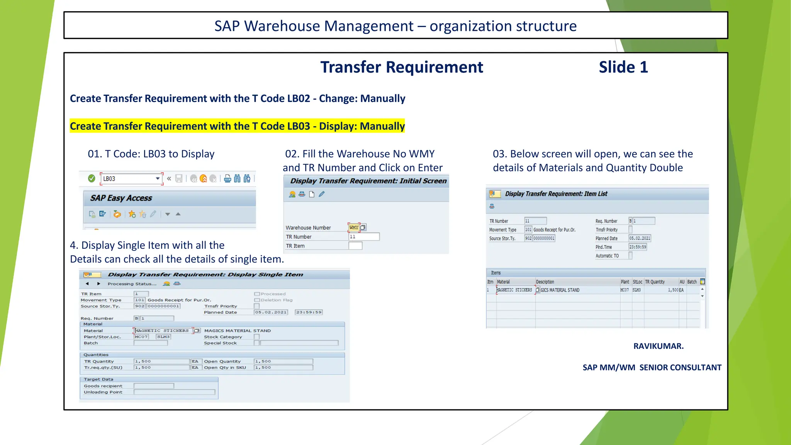This screenshot has height=445, width=791.
Task: Click the Change Favorites pencil icon in Easy Access
Action: (153, 214)
